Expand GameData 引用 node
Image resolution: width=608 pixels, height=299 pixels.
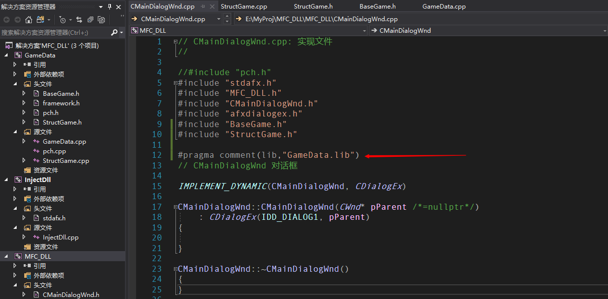tap(15, 65)
